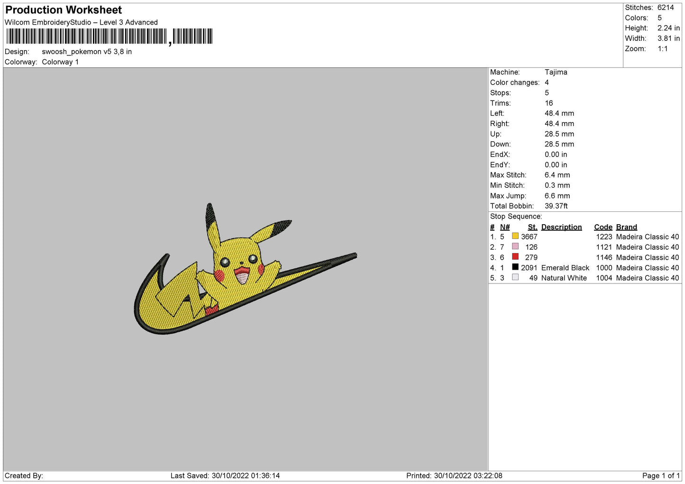
Task: Click the Code column header
Action: (x=603, y=227)
